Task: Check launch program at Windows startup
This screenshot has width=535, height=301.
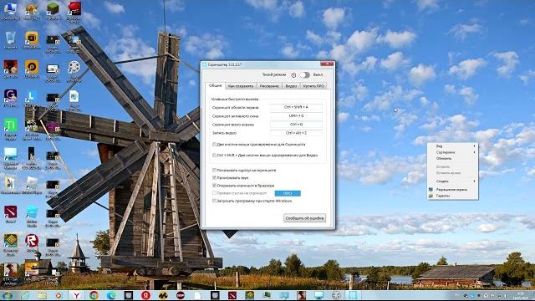Action: click(x=214, y=201)
